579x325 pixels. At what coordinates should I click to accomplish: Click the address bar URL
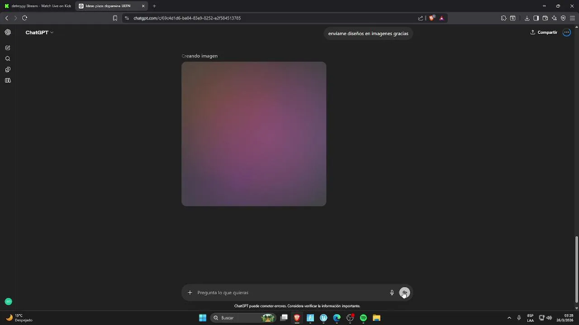click(187, 18)
